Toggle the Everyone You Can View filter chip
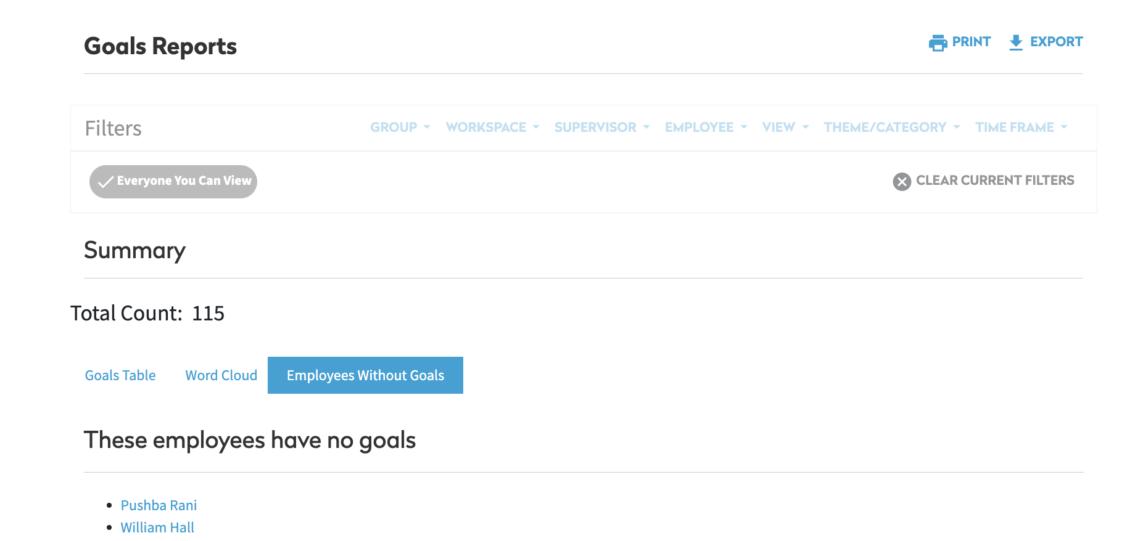Viewport: 1135px width, 541px height. pyautogui.click(x=173, y=181)
